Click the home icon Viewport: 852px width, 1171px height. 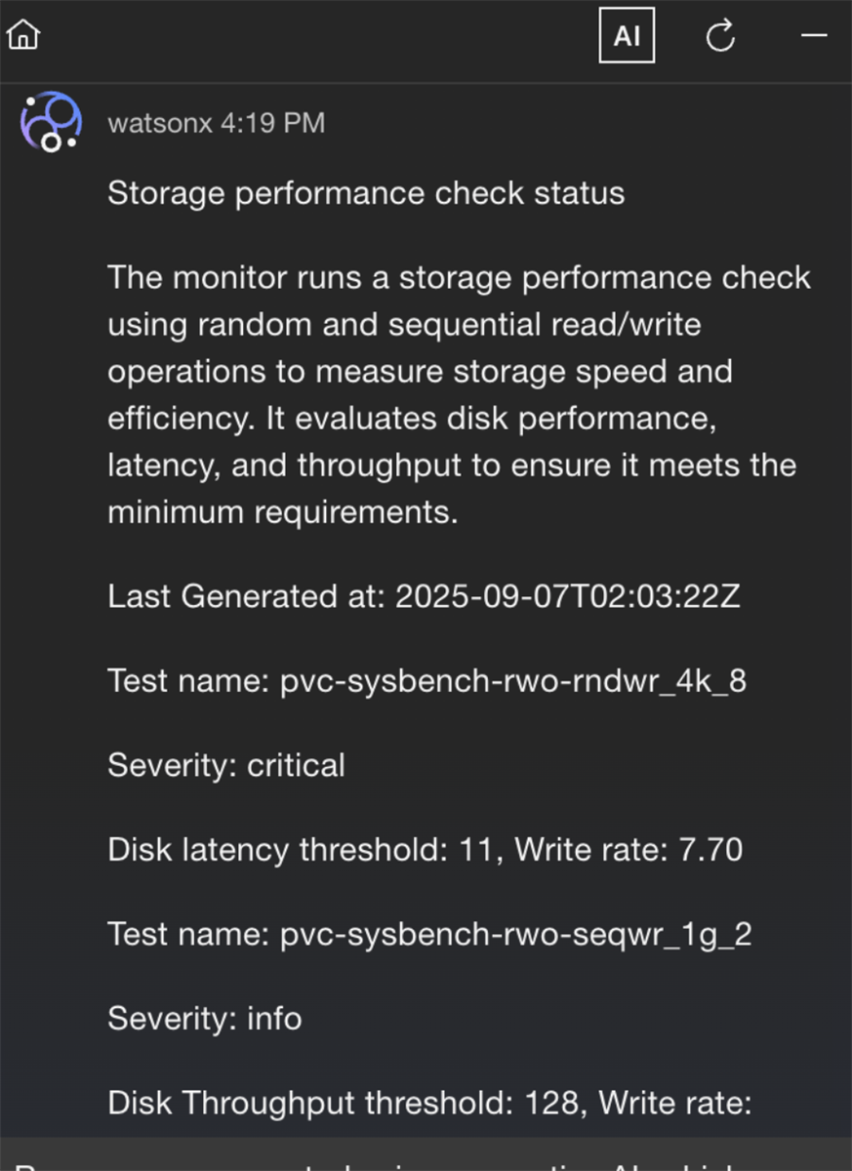tap(23, 36)
